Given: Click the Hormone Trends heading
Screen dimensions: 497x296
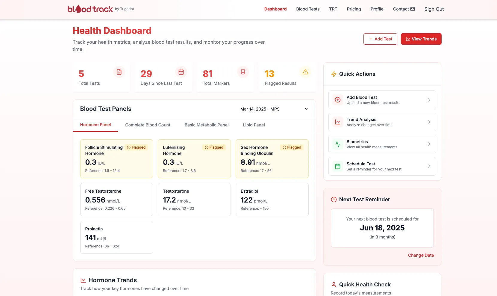Looking at the screenshot, I should [x=113, y=280].
